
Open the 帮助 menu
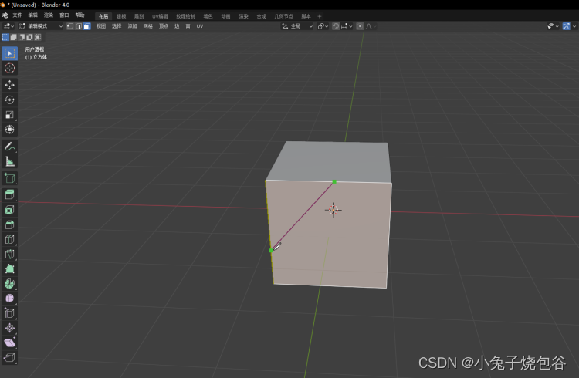point(80,15)
